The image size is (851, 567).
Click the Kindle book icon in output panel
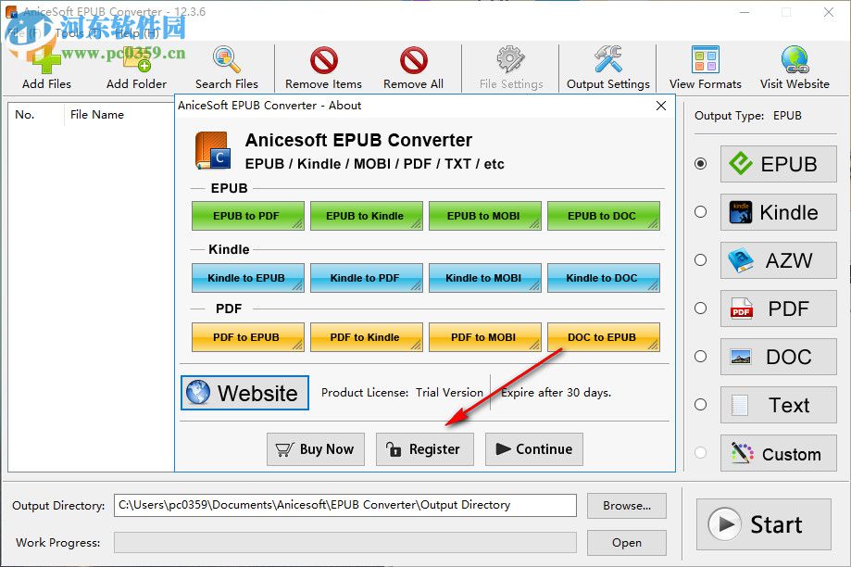[x=739, y=212]
